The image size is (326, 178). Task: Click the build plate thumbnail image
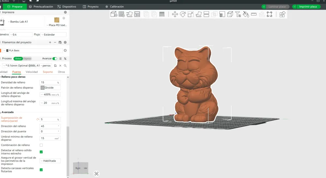pos(57,20)
